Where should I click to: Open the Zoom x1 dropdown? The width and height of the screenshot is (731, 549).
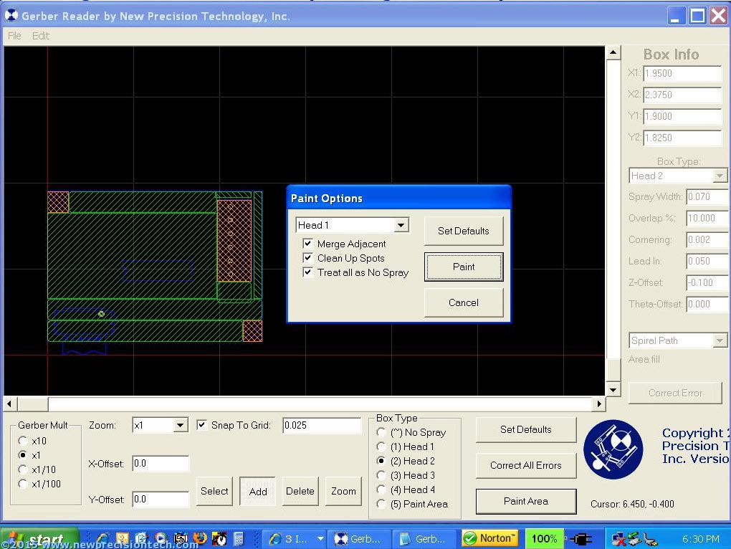pos(181,425)
